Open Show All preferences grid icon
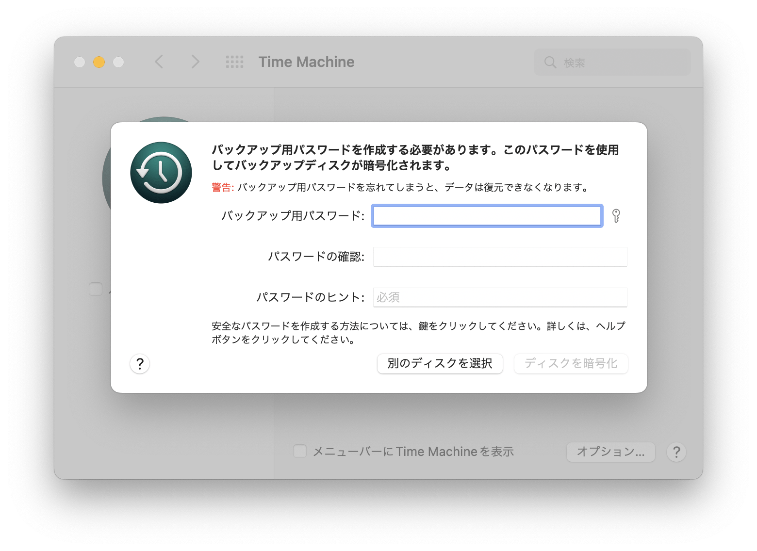This screenshot has height=551, width=757. 234,62
